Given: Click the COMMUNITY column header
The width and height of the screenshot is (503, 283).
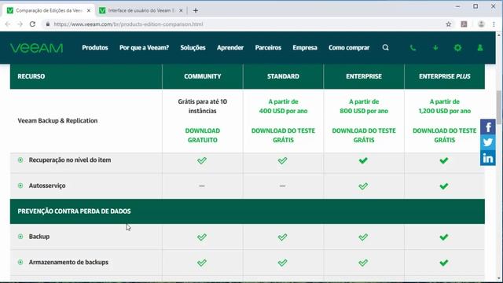Looking at the screenshot, I should (203, 76).
